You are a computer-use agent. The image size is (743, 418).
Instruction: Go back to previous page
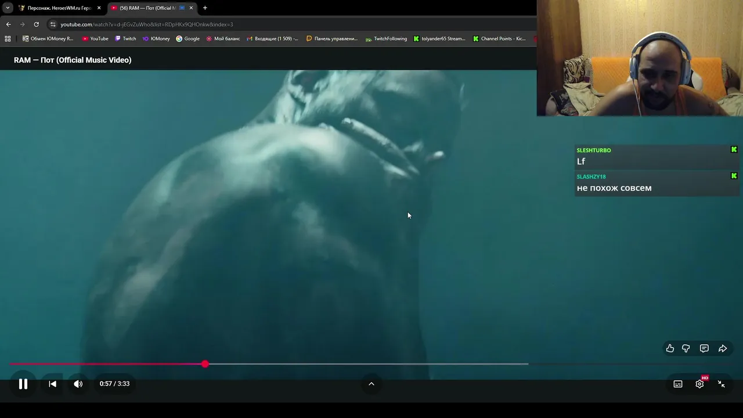(8, 24)
